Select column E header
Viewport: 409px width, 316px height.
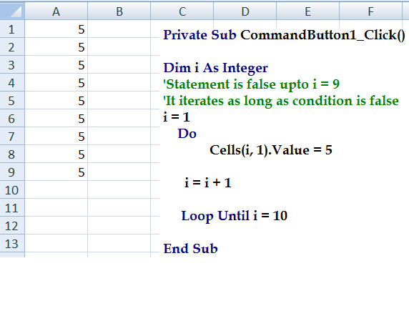(307, 11)
